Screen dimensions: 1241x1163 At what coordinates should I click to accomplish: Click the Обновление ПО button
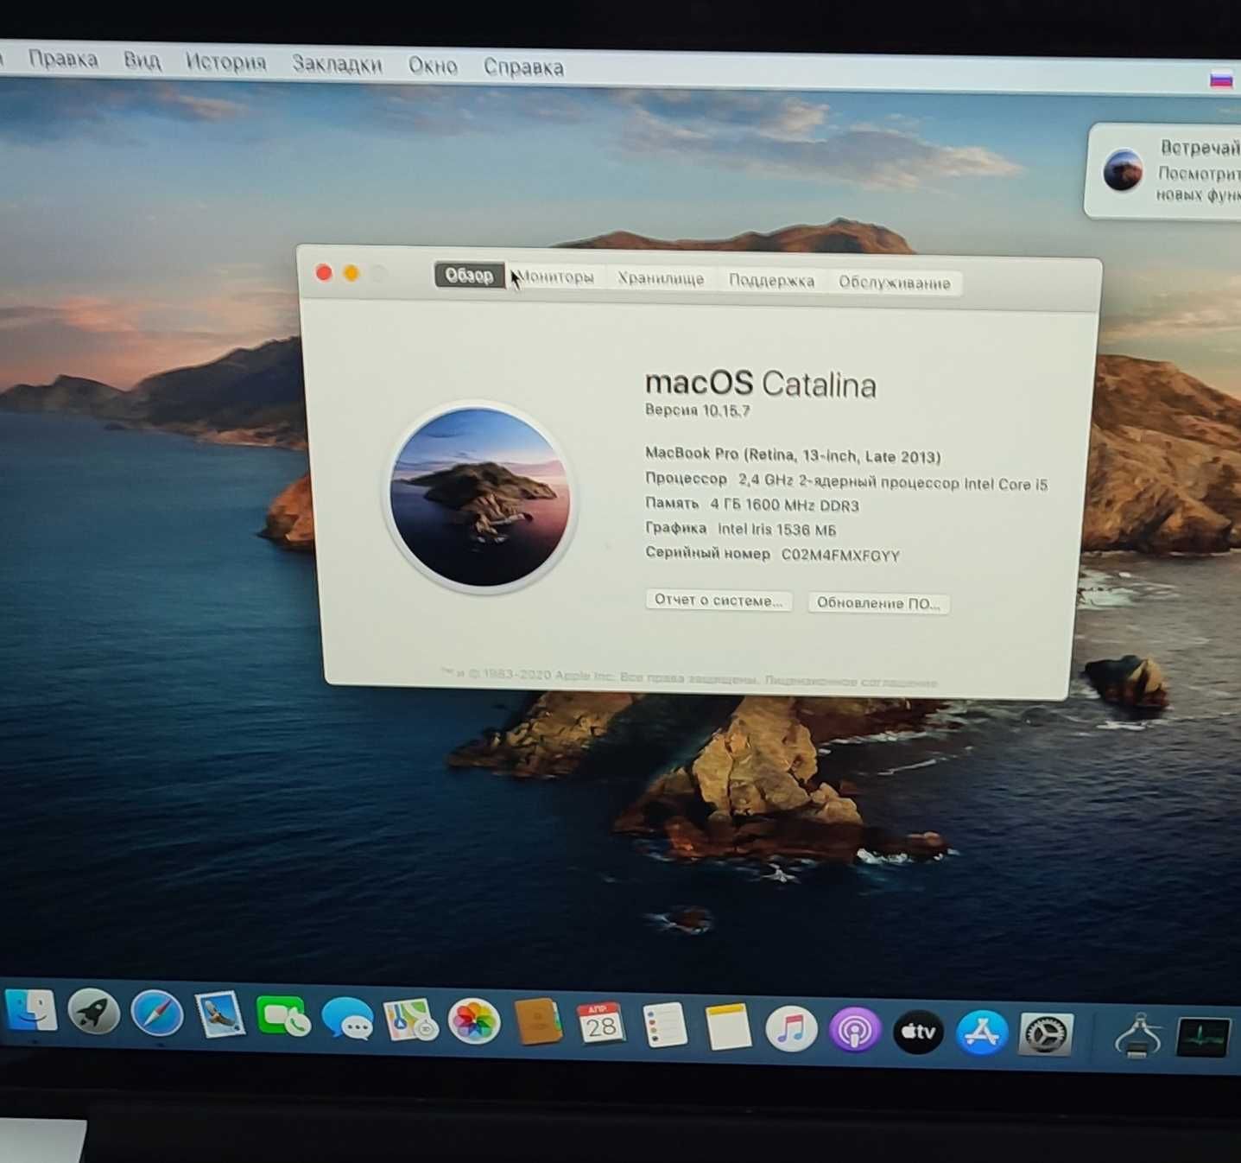coord(878,603)
